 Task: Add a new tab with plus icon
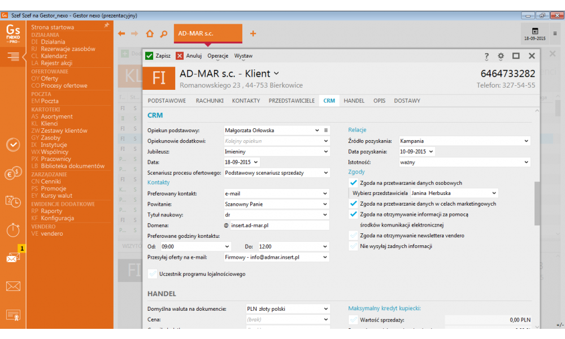pyautogui.click(x=253, y=33)
